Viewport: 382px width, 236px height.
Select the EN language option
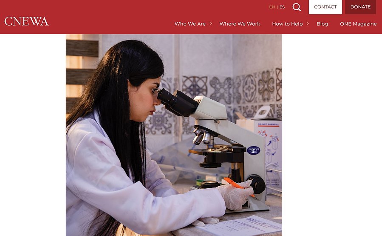coord(272,7)
